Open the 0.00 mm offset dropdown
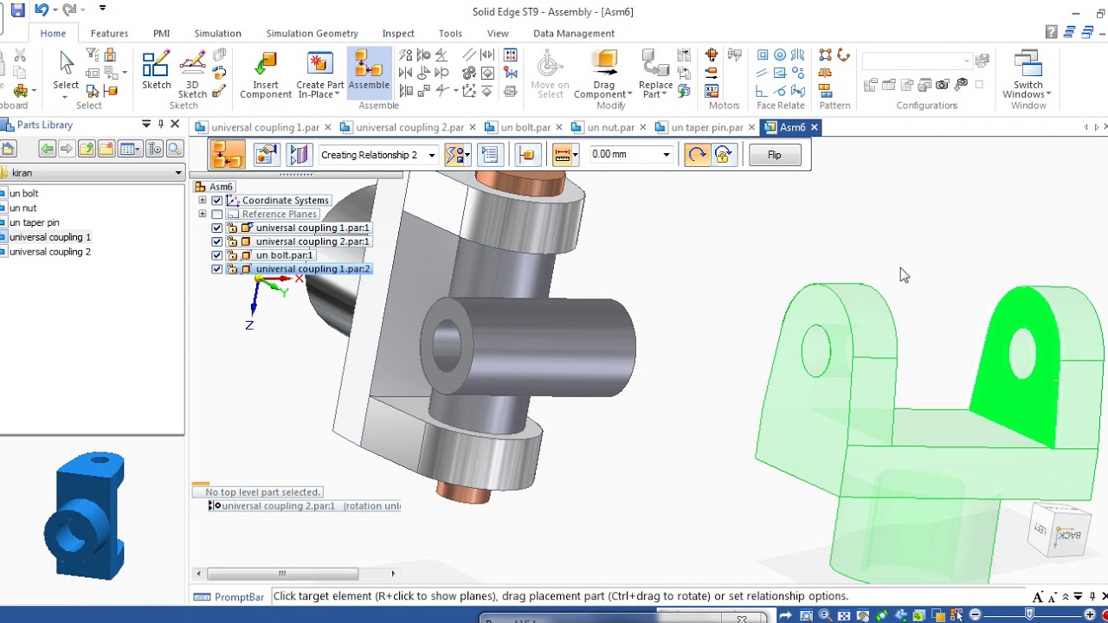The height and width of the screenshot is (623, 1108). (667, 155)
